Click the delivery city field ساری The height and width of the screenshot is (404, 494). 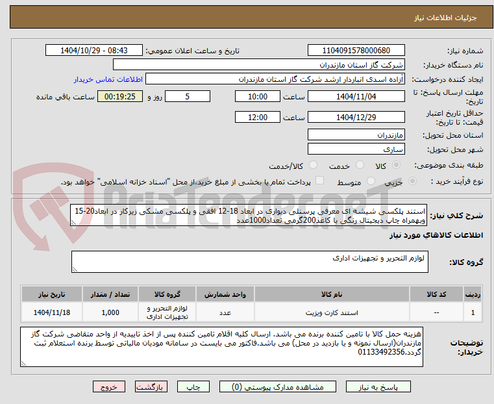click(x=356, y=149)
